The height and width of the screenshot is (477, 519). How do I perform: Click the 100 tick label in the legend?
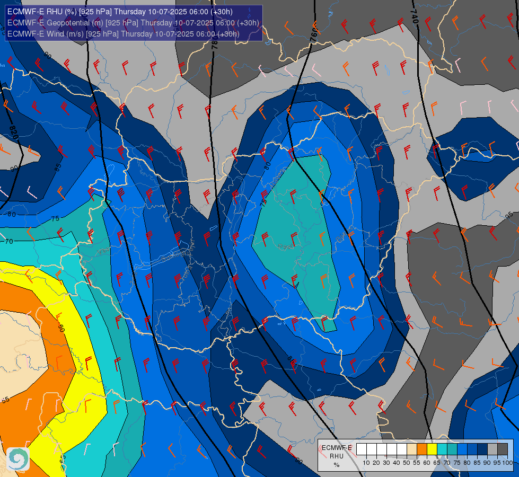click(x=508, y=463)
